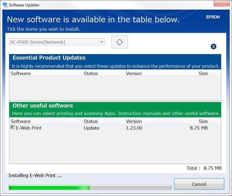
Task: Click the 'New software is available' headline
Action: click(x=93, y=20)
